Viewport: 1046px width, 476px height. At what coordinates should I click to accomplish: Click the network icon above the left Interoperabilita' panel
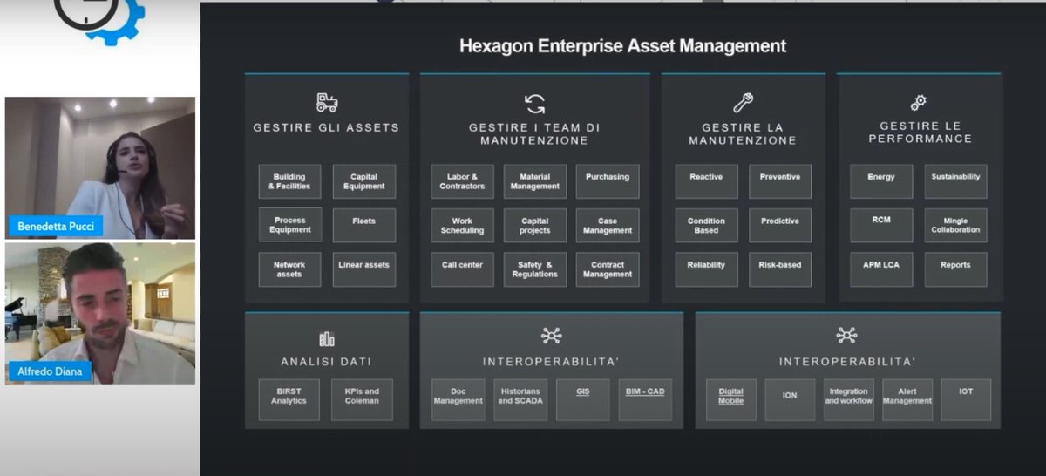(x=552, y=336)
